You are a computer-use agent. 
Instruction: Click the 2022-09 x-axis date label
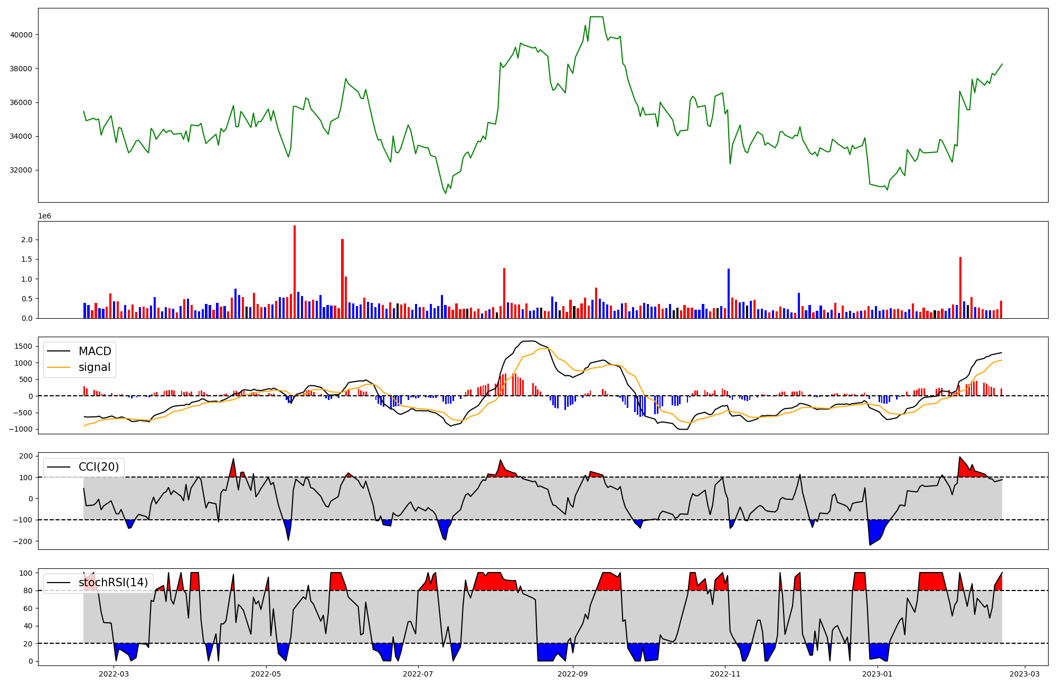572,674
